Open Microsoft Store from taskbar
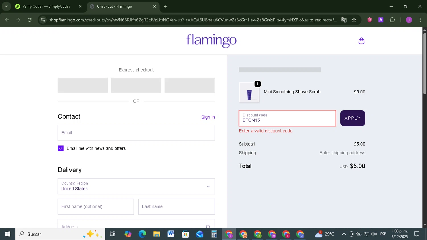The image size is (427, 240). coord(185,234)
